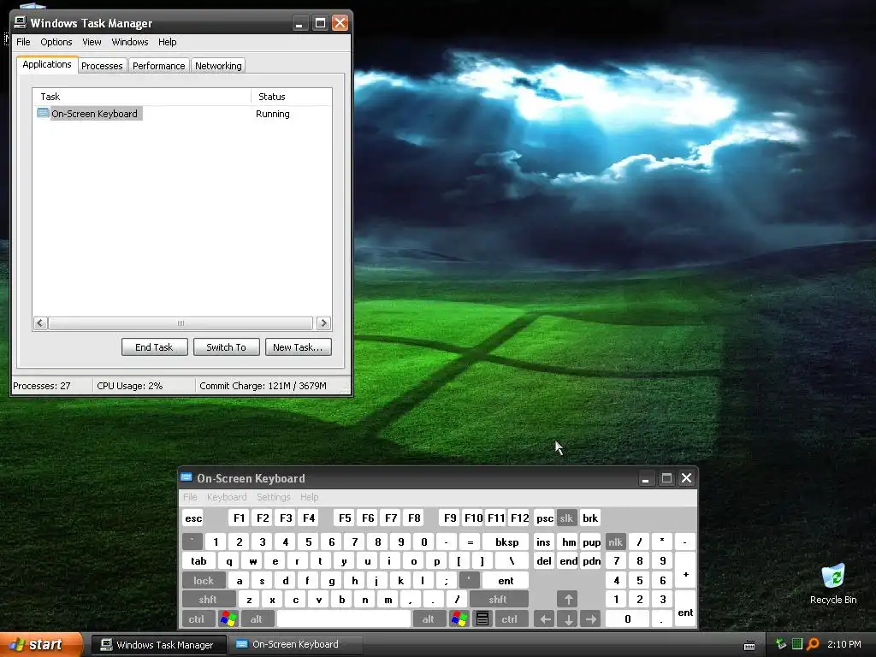Toggle the left ctrl key
The width and height of the screenshot is (876, 657).
click(x=197, y=619)
